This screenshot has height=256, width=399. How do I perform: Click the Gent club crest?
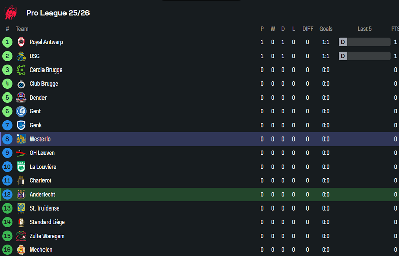tap(21, 111)
